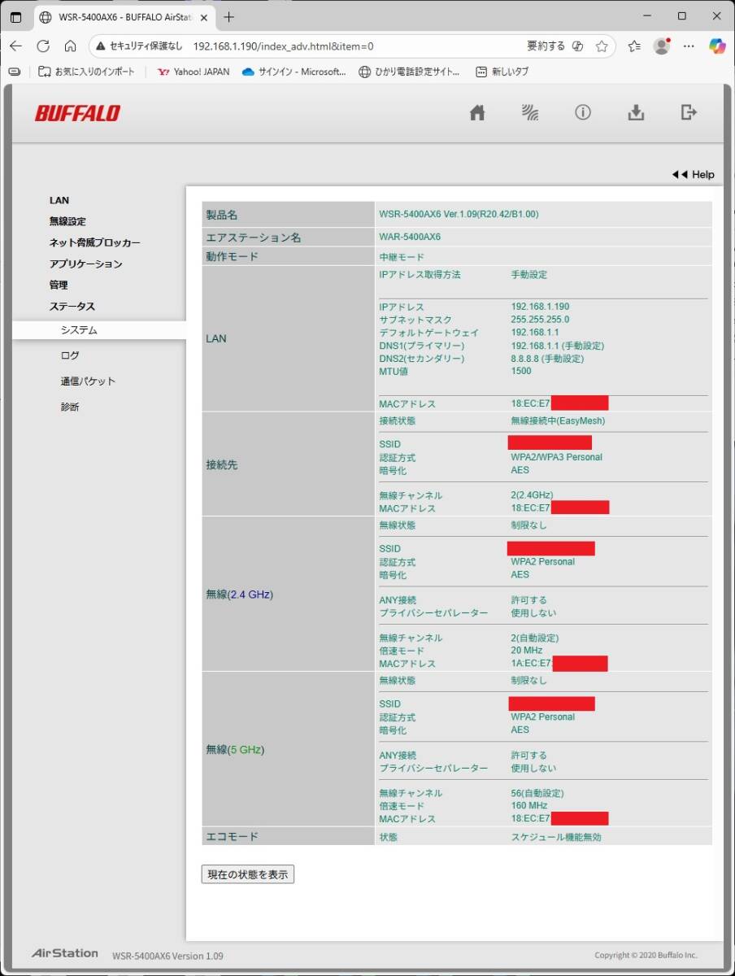The image size is (735, 976).
Task: Reload the page with the refresh icon
Action: click(43, 47)
